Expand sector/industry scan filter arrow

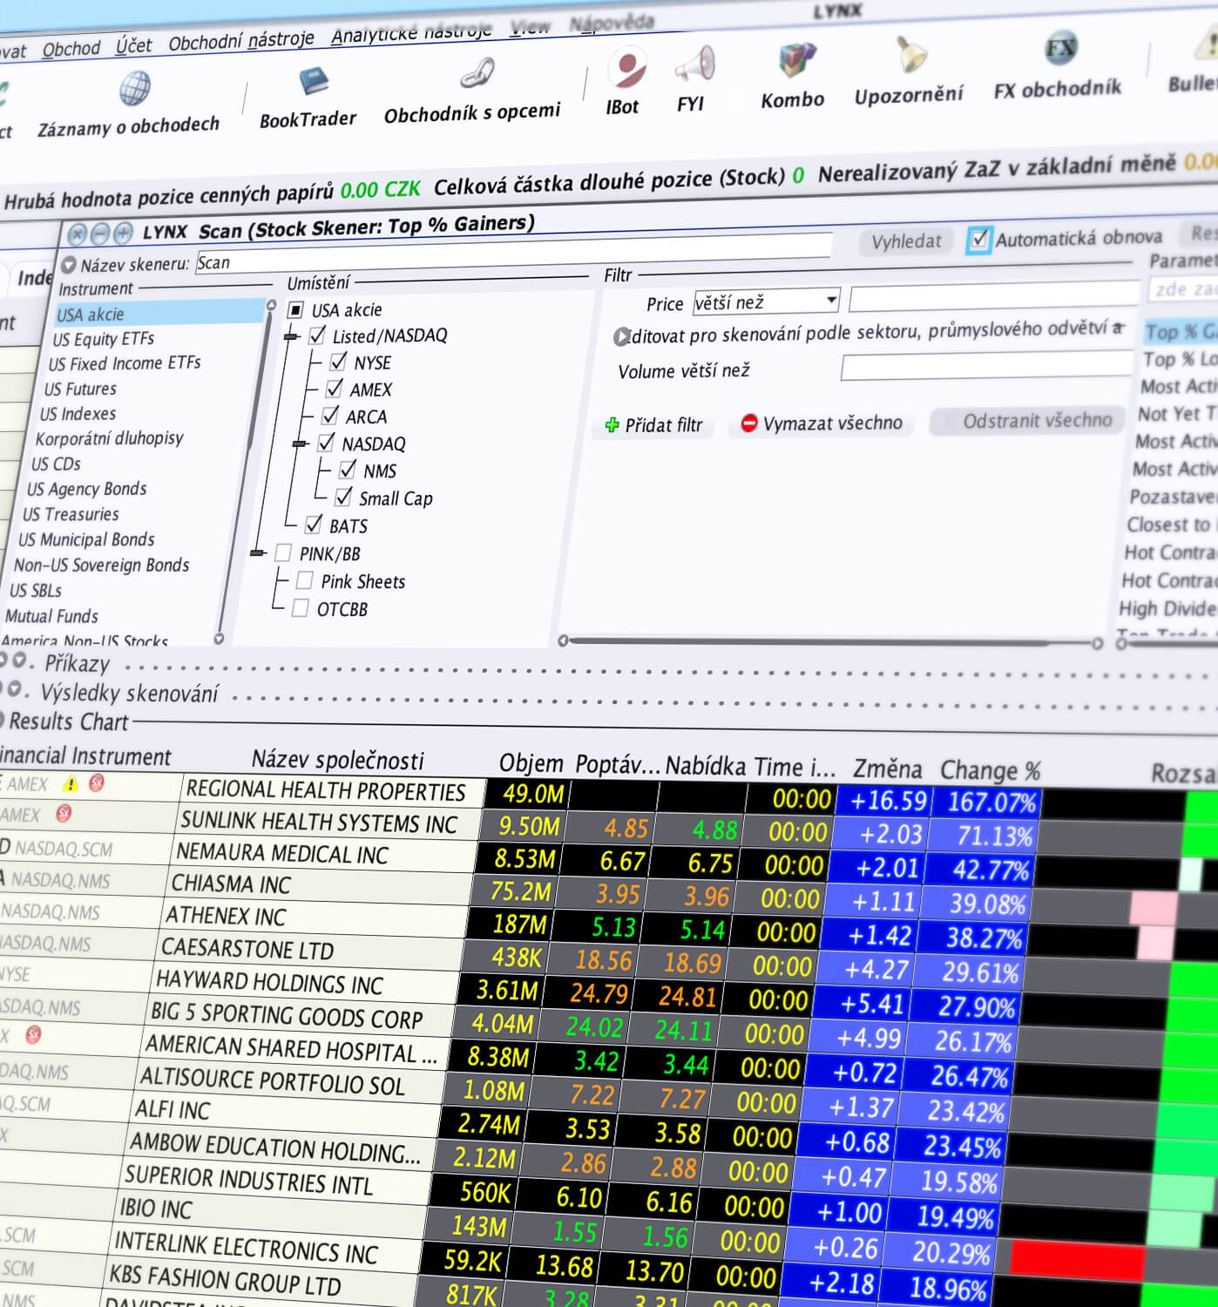(621, 336)
